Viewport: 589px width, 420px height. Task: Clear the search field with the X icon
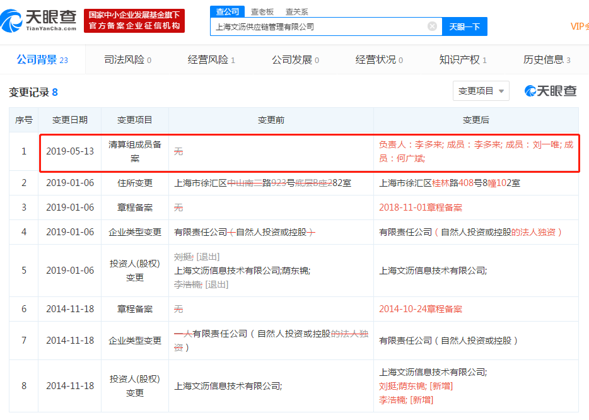(433, 26)
